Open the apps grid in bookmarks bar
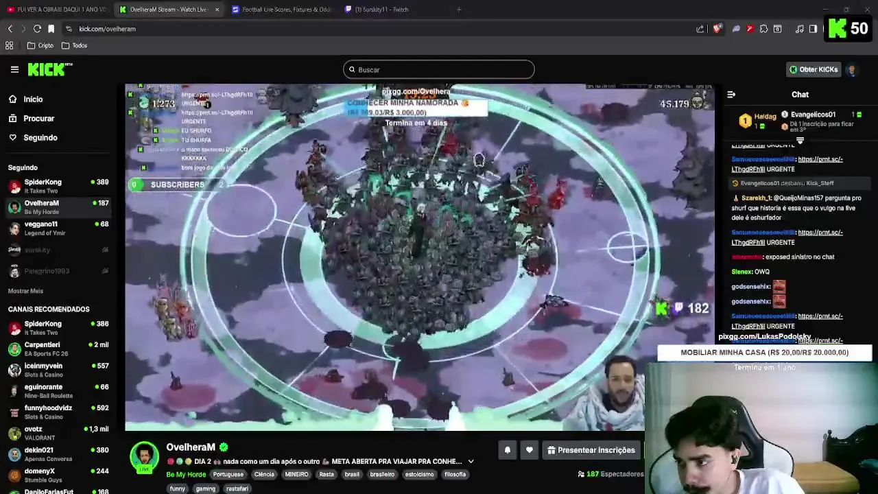This screenshot has height=494, width=878. coord(10,45)
